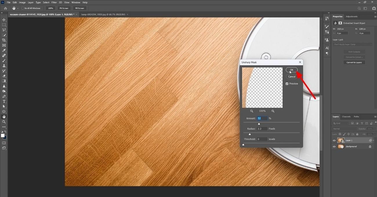
Task: Toggle Scroll All Windows checkbox
Action: [23, 8]
